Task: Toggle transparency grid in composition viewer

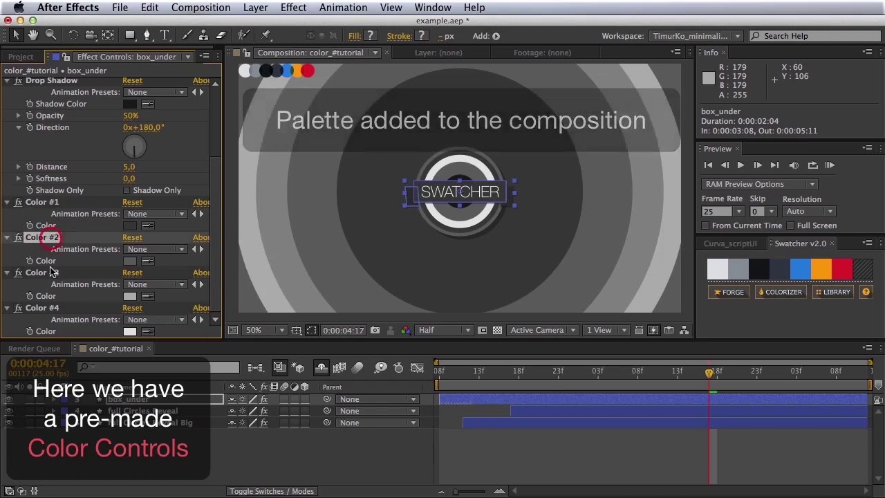Action: (497, 331)
